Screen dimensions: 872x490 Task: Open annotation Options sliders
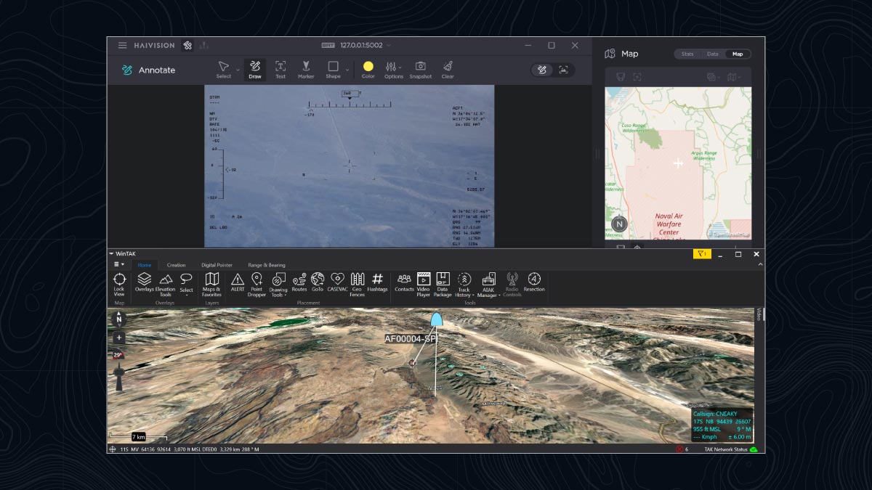tap(394, 70)
